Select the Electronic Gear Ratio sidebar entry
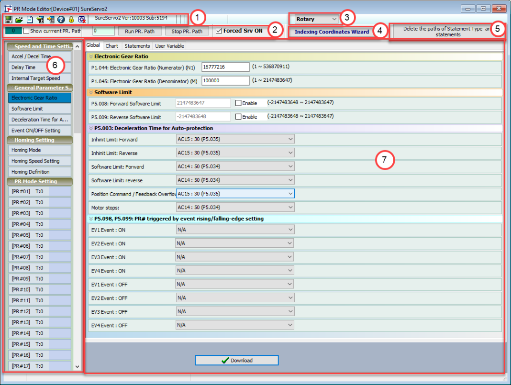The width and height of the screenshot is (511, 385). (40, 99)
